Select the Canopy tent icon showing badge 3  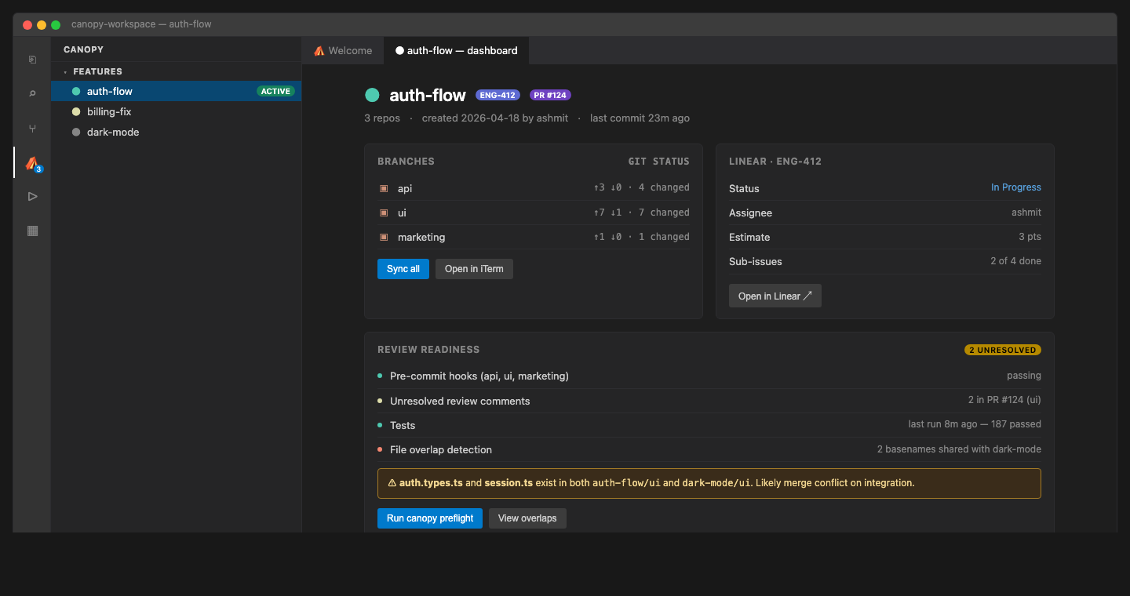coord(32,163)
